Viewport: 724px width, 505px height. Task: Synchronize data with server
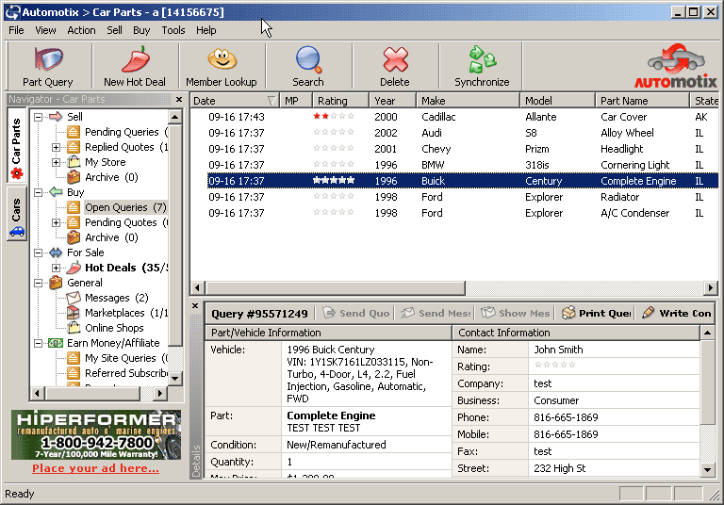(x=482, y=66)
